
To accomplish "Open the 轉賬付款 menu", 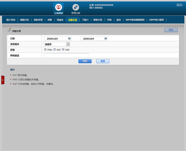I will [x=24, y=20].
